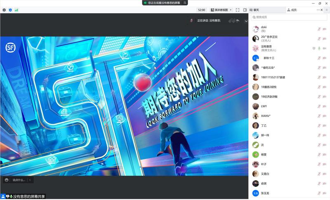Click the fullscreen icon in the toolbar

(238, 10)
